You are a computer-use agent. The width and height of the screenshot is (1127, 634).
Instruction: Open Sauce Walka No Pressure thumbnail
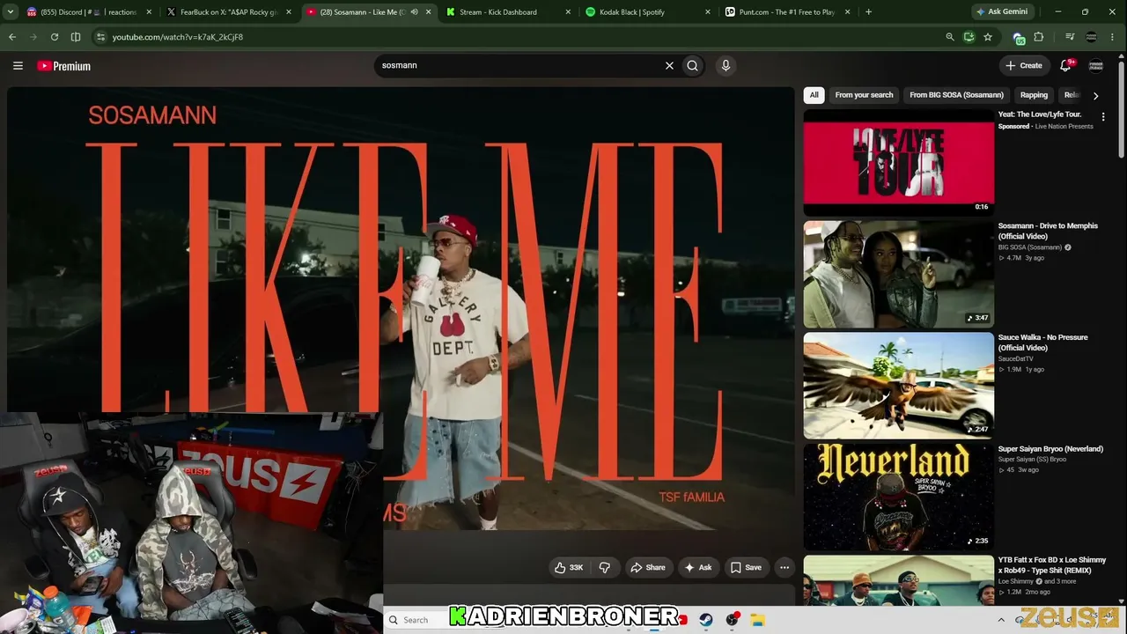click(899, 386)
